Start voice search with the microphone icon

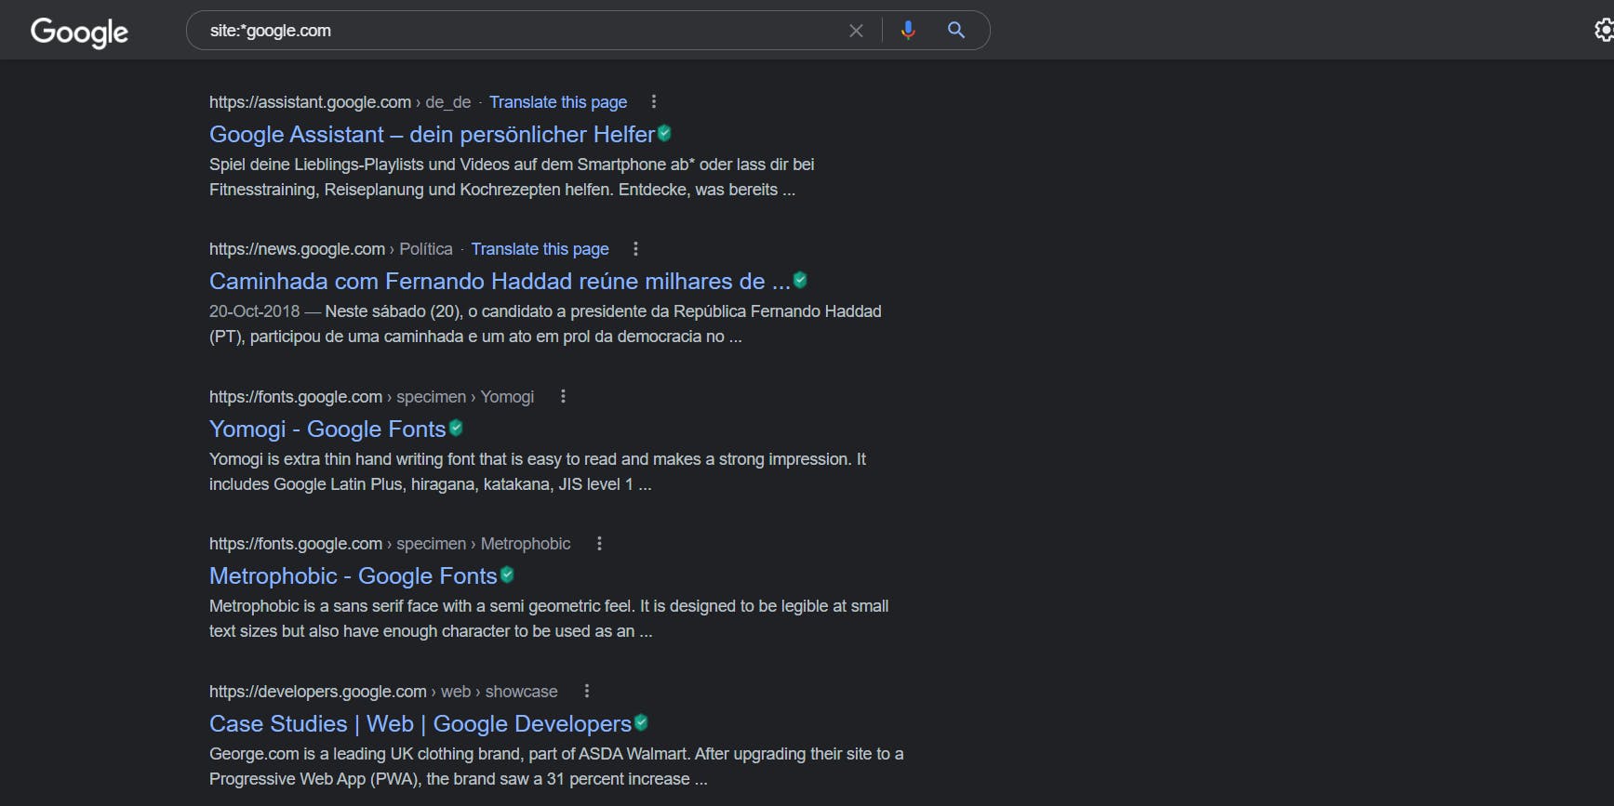pos(908,30)
